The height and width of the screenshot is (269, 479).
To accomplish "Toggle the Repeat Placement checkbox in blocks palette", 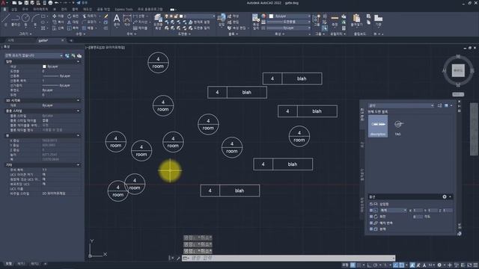I will click(x=371, y=223).
